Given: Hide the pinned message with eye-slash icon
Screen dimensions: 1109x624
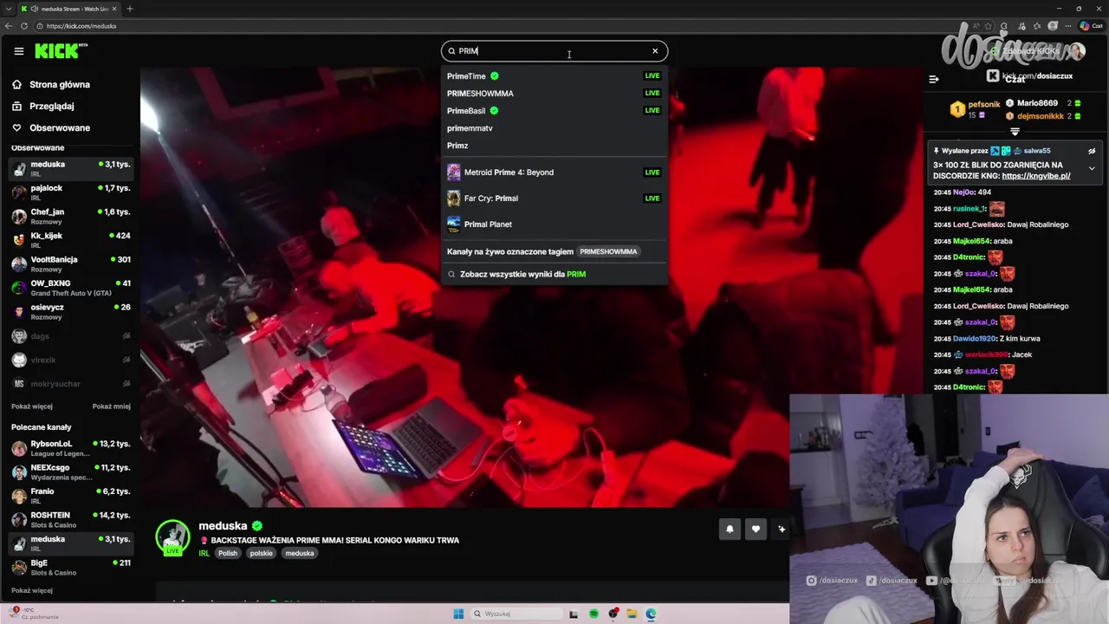Looking at the screenshot, I should [x=1092, y=151].
